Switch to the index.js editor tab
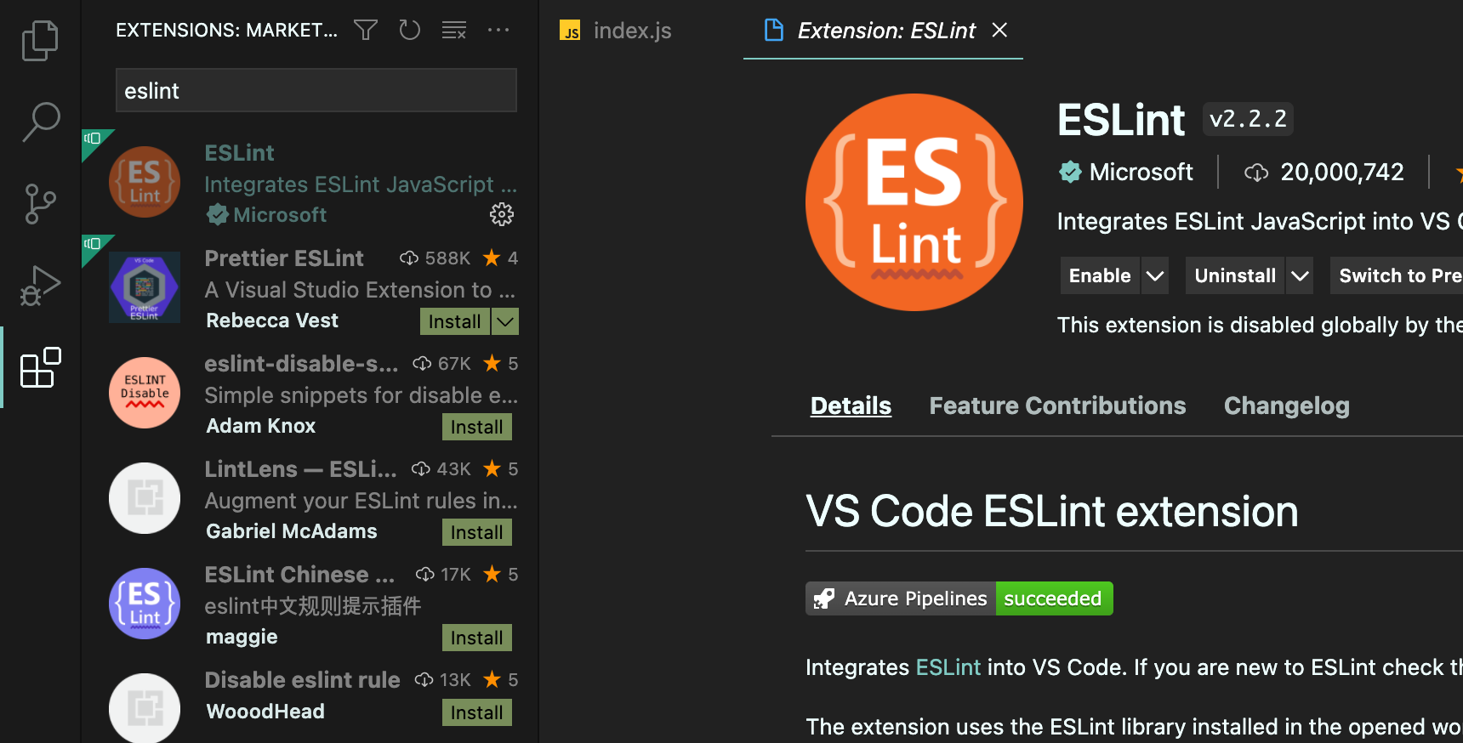1463x743 pixels. pyautogui.click(x=632, y=31)
